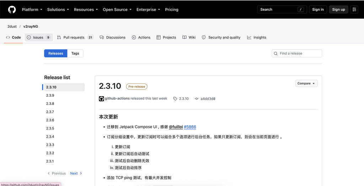Click the tag icon next to 2.3.10
The image size is (364, 186).
[x=175, y=99]
